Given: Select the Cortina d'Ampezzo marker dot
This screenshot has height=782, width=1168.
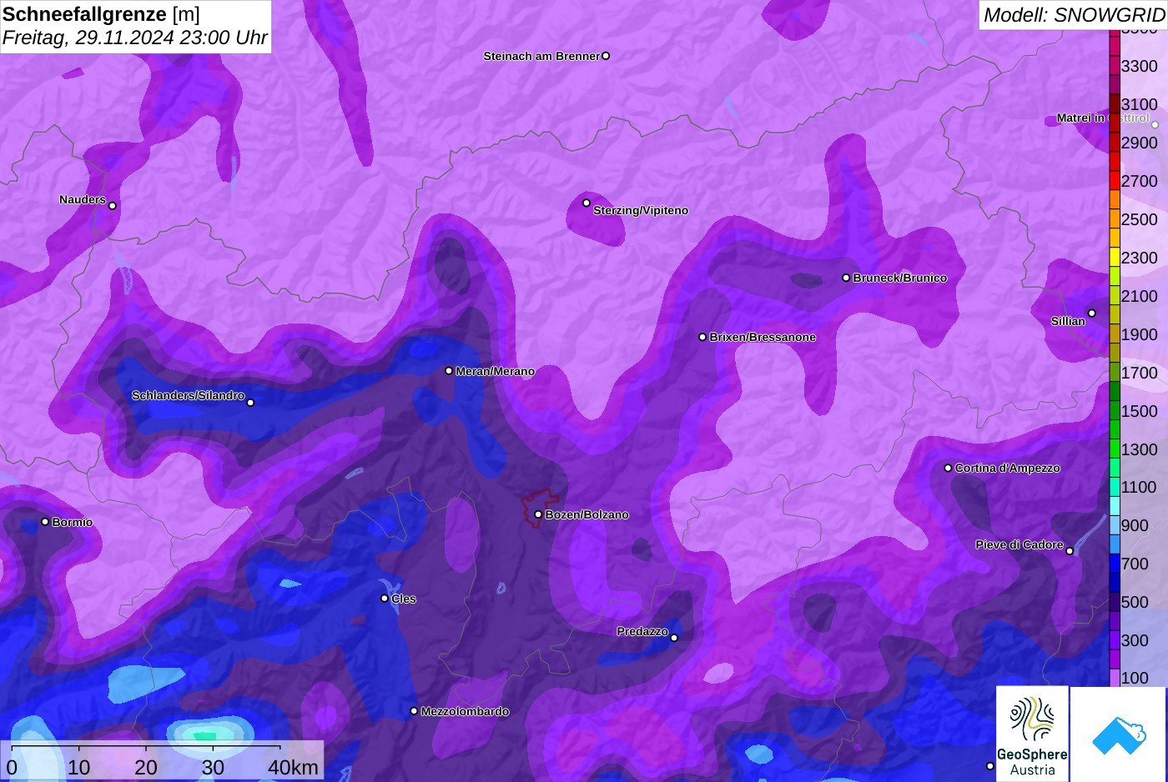Looking at the screenshot, I should tap(948, 468).
